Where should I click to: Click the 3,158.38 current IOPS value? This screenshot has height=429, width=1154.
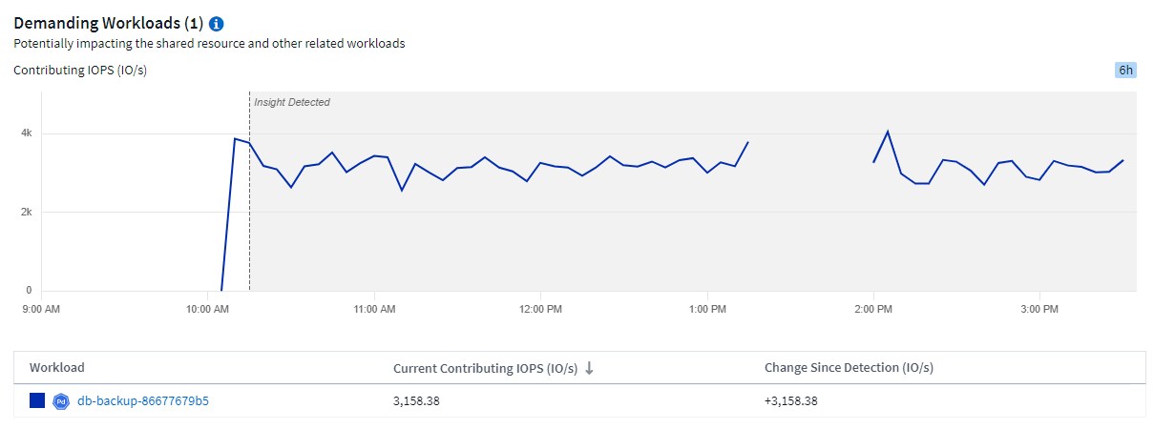point(416,401)
